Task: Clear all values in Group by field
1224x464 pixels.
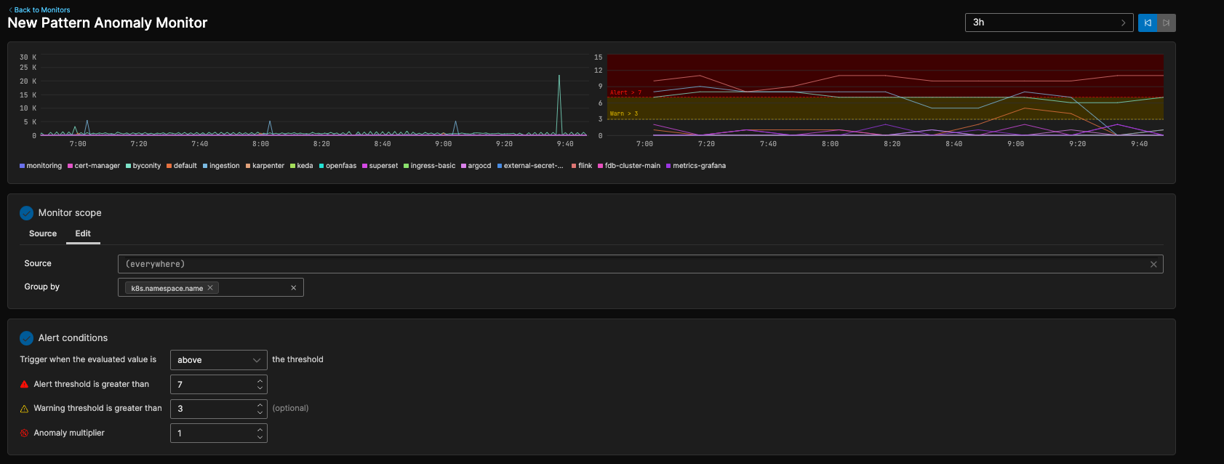Action: (294, 288)
